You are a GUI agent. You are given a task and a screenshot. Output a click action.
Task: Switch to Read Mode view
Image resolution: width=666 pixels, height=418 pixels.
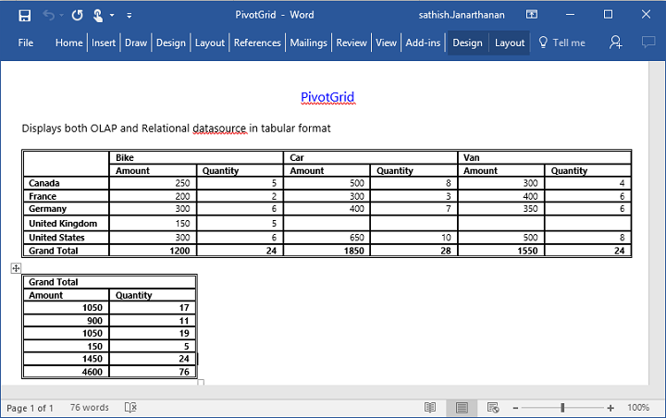(x=430, y=408)
